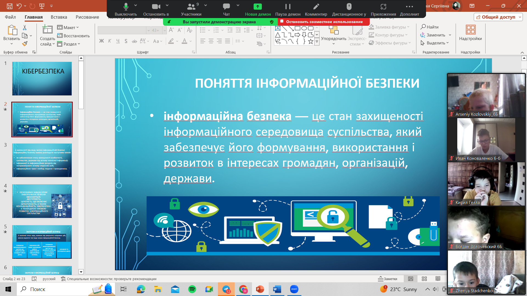
Task: Click Остановить совместное использование button
Action: point(324,22)
